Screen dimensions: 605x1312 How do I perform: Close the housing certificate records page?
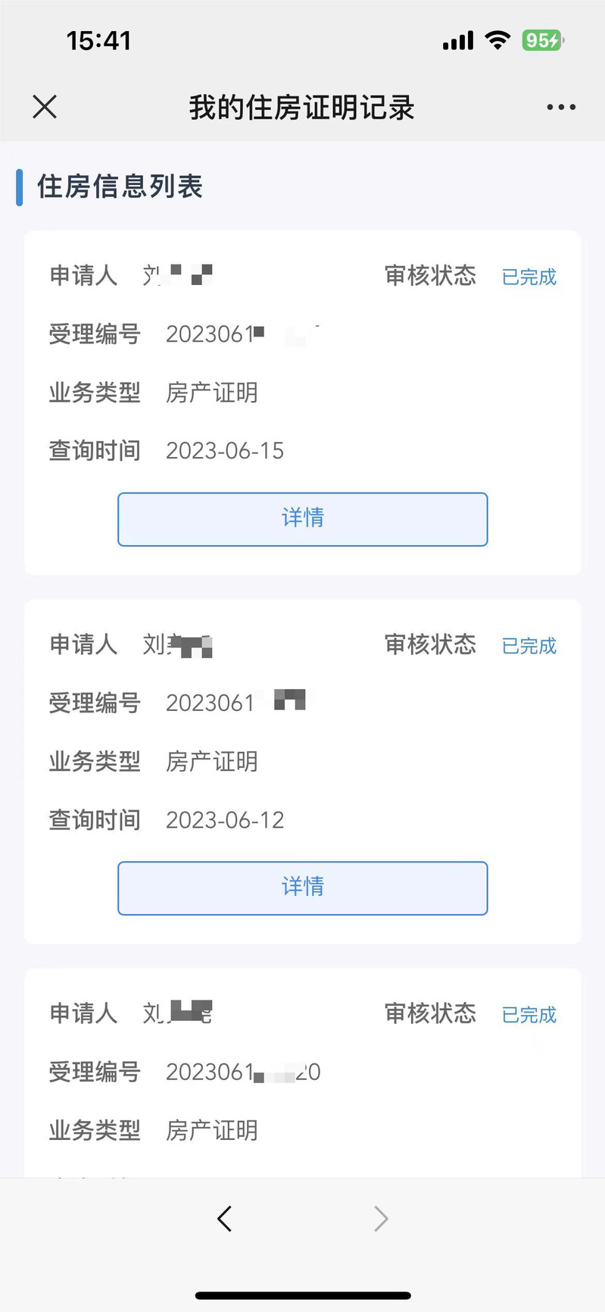pos(45,107)
